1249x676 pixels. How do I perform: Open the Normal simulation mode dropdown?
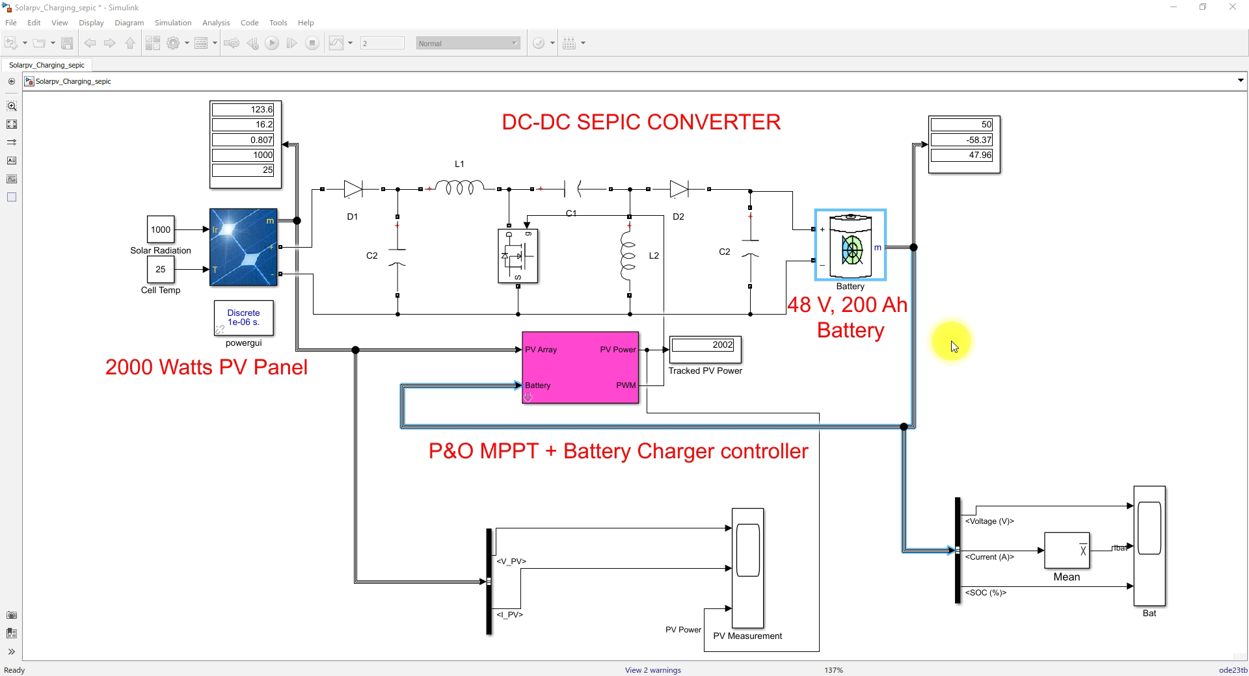(468, 43)
